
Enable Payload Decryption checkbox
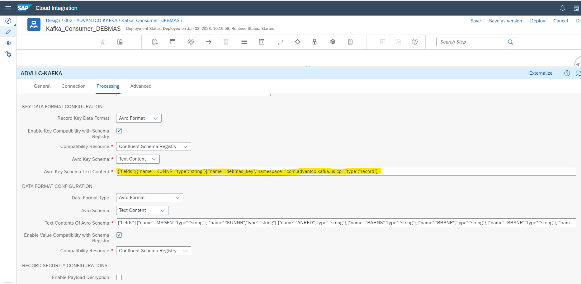[x=119, y=277]
